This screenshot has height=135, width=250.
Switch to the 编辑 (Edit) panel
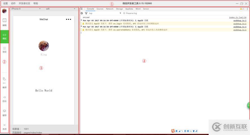(x=5, y=22)
